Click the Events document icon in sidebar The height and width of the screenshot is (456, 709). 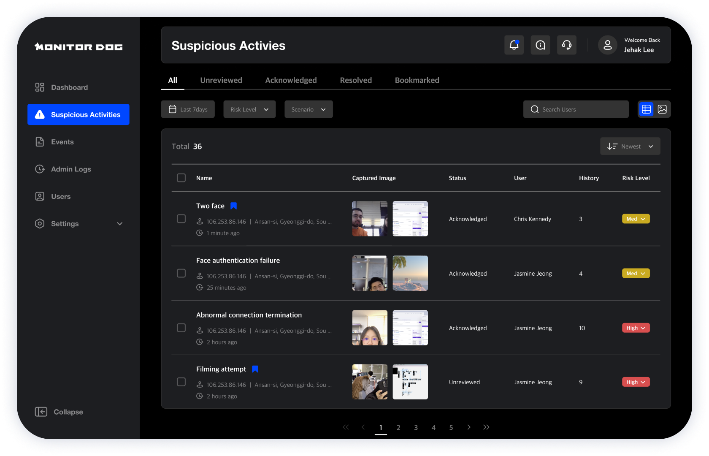coord(40,142)
